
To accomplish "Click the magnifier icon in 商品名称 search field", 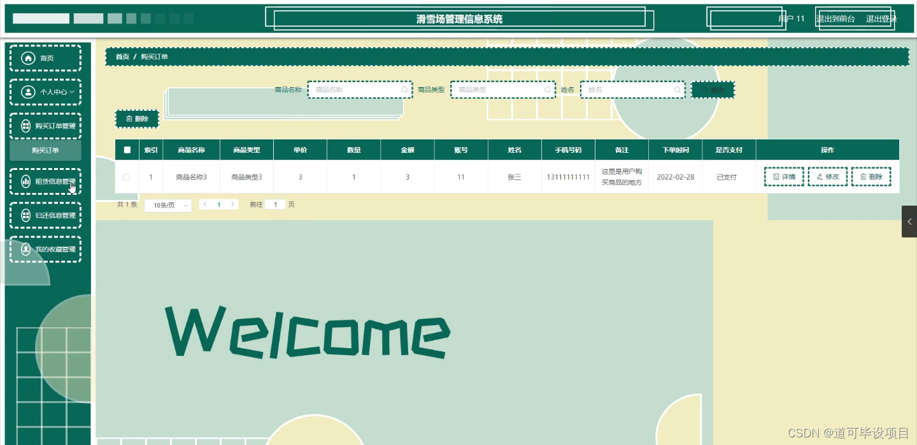I will (x=404, y=90).
